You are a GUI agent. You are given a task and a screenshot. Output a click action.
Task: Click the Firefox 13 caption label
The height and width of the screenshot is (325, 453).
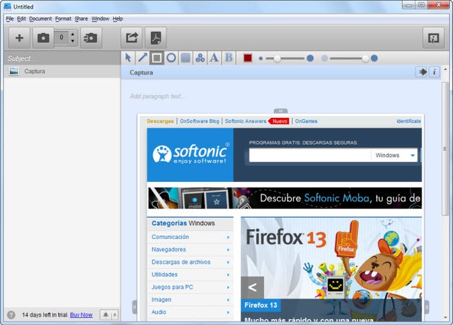260,306
